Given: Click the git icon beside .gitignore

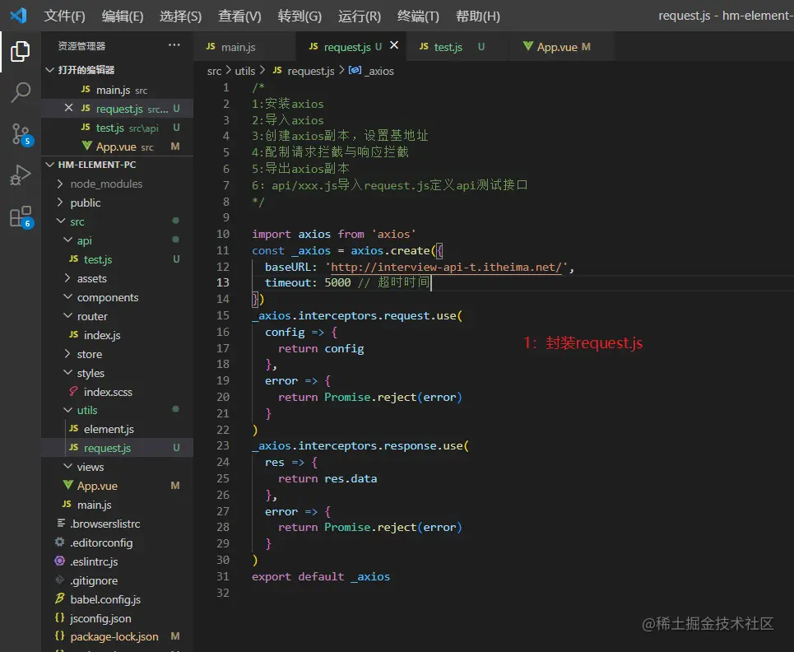Looking at the screenshot, I should pyautogui.click(x=60, y=580).
